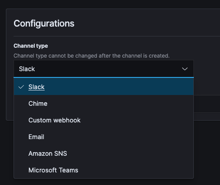
Task: Select Microsoft Teams channel type
Action: pos(53,170)
